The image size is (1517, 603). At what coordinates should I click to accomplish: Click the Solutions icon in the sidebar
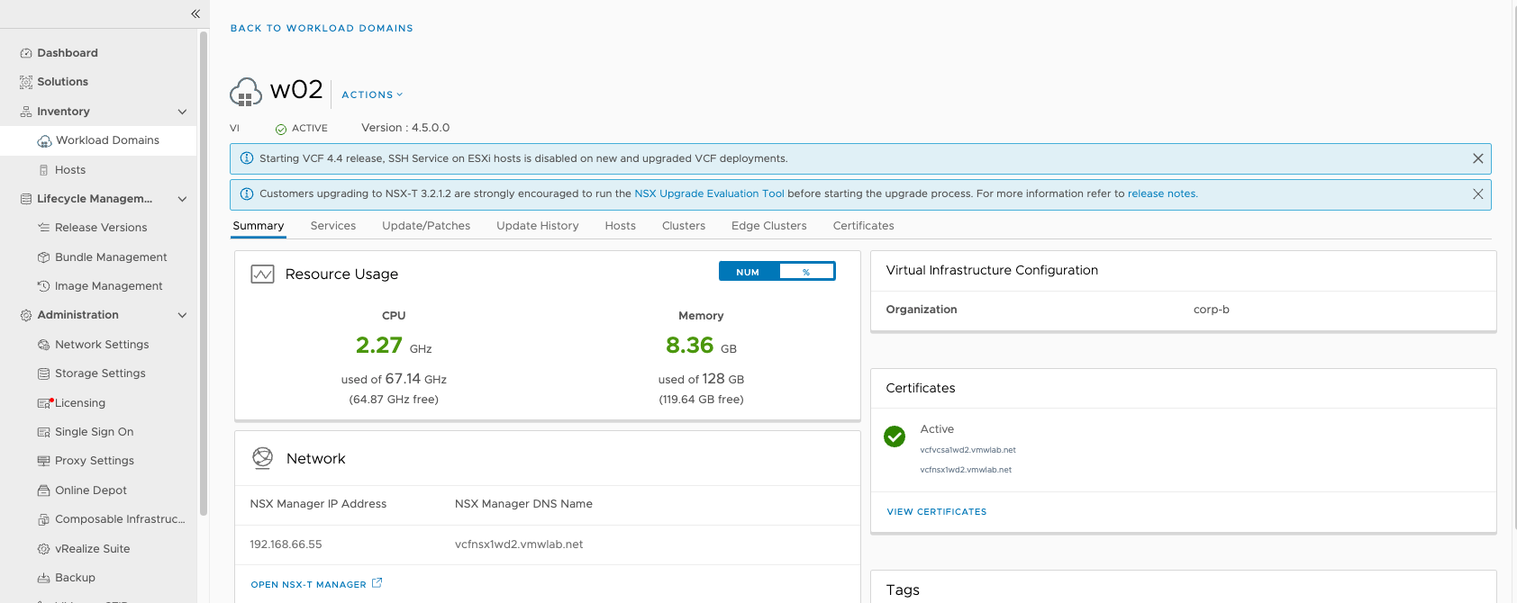coord(26,82)
